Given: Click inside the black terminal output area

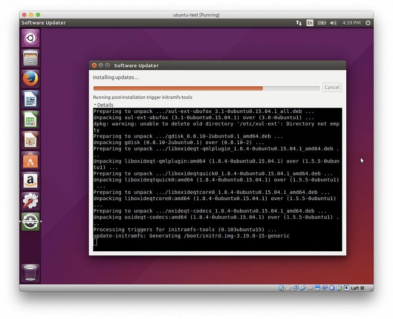Looking at the screenshot, I should click(x=217, y=180).
